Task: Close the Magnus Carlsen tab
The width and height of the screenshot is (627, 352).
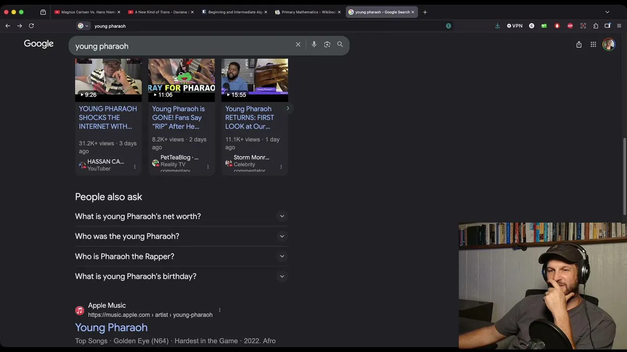Action: coord(119,12)
